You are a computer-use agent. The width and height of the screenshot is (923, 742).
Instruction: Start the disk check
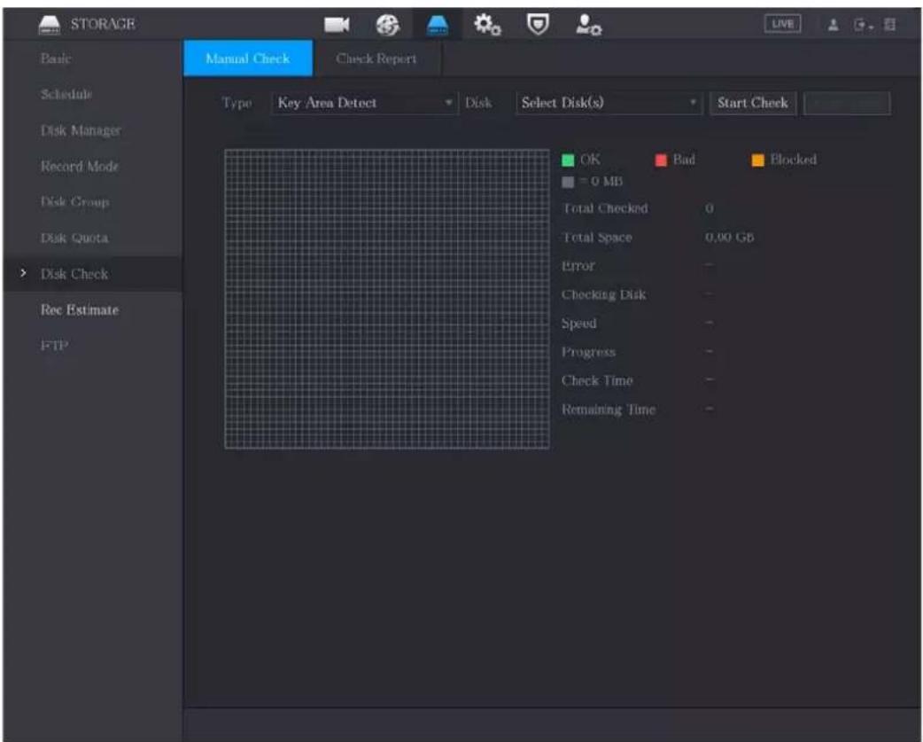tap(752, 103)
